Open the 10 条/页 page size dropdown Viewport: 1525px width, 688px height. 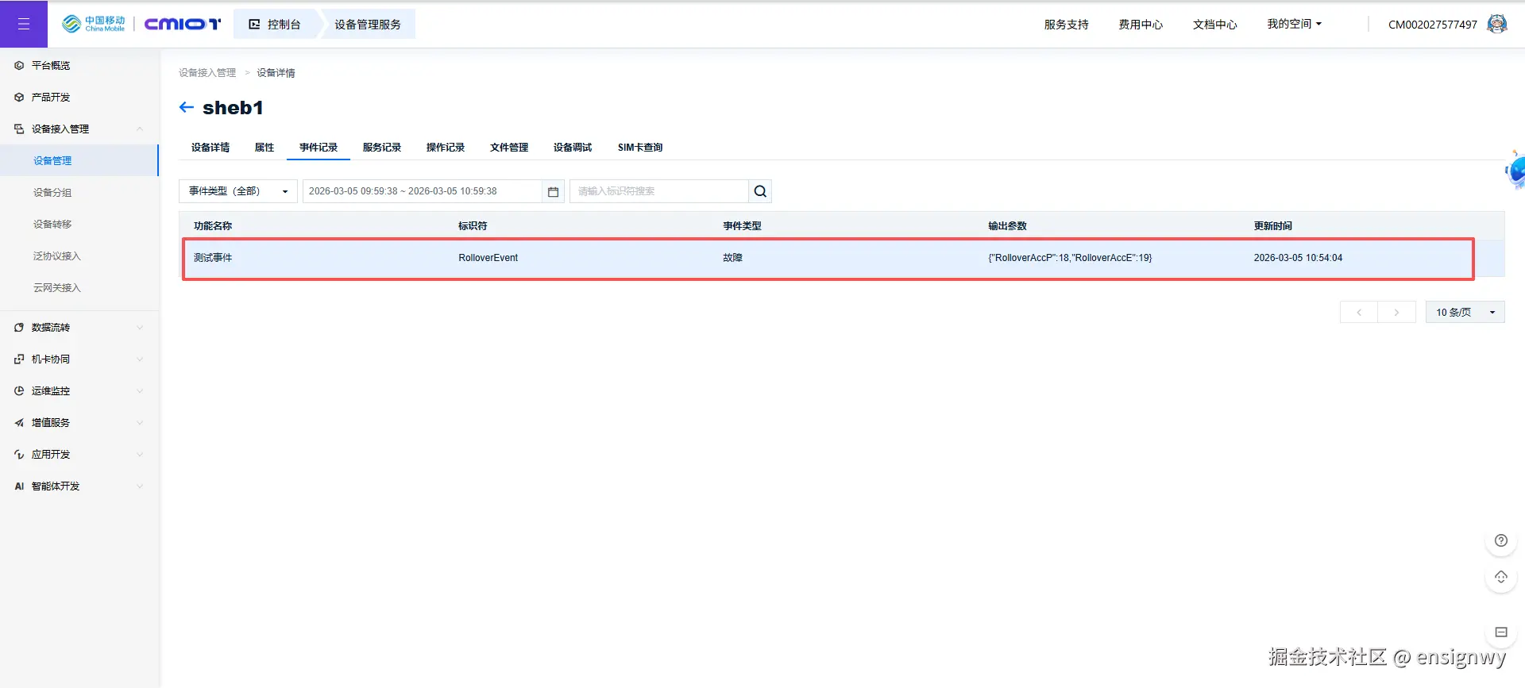pos(1465,312)
